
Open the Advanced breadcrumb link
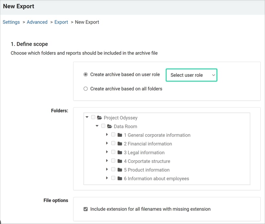tap(37, 22)
